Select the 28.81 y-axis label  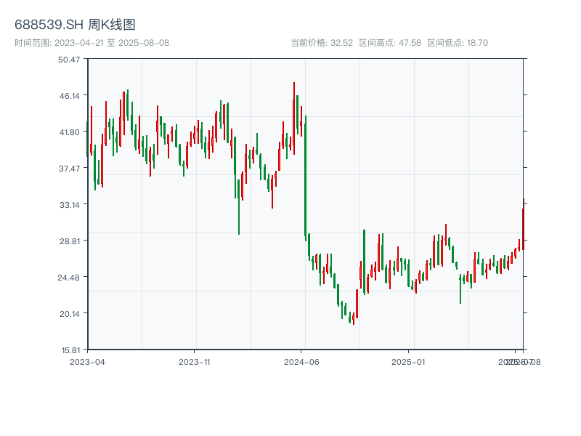pos(69,241)
